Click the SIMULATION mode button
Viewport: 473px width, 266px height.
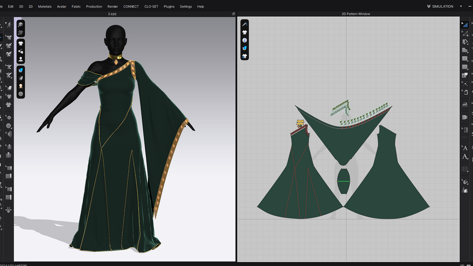click(x=440, y=6)
